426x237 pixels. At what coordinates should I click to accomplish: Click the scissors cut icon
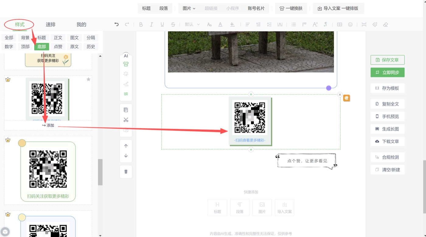tap(126, 120)
